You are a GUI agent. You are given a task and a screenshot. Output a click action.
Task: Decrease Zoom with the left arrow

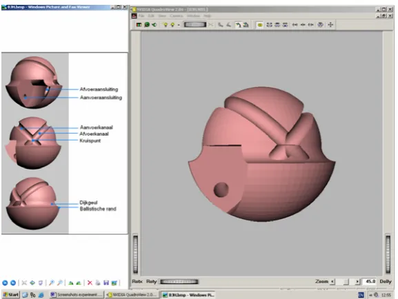point(332,282)
